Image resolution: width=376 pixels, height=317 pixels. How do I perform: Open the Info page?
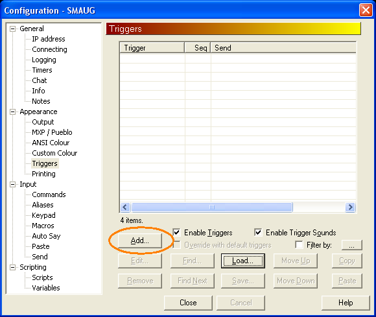[38, 91]
